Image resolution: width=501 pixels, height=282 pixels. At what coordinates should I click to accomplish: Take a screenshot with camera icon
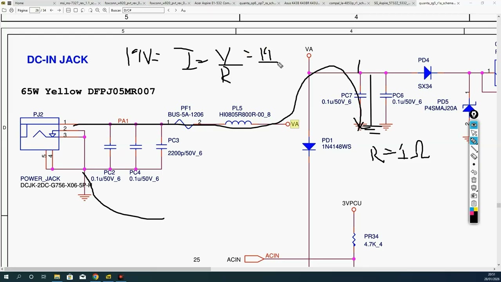[x=474, y=195]
